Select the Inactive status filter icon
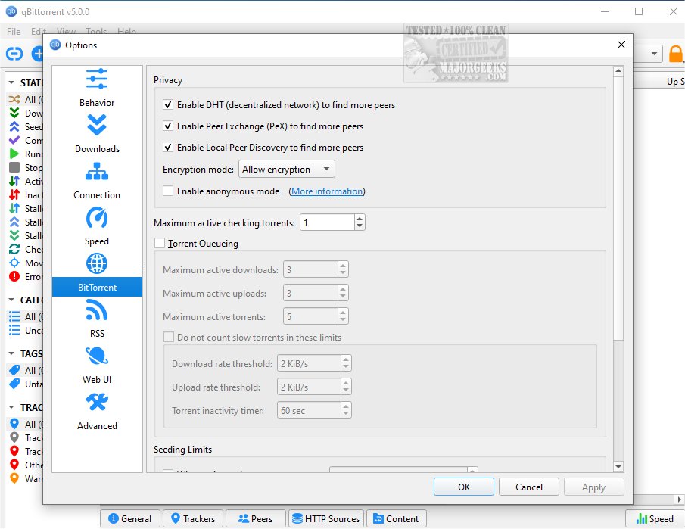 click(x=14, y=194)
